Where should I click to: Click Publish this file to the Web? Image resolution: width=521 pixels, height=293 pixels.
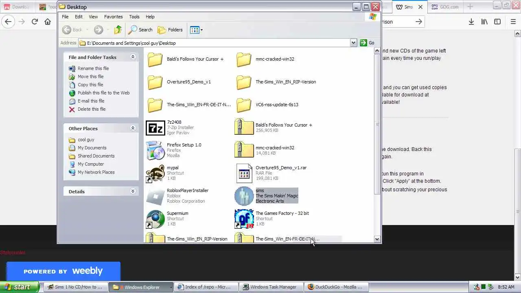pyautogui.click(x=103, y=93)
